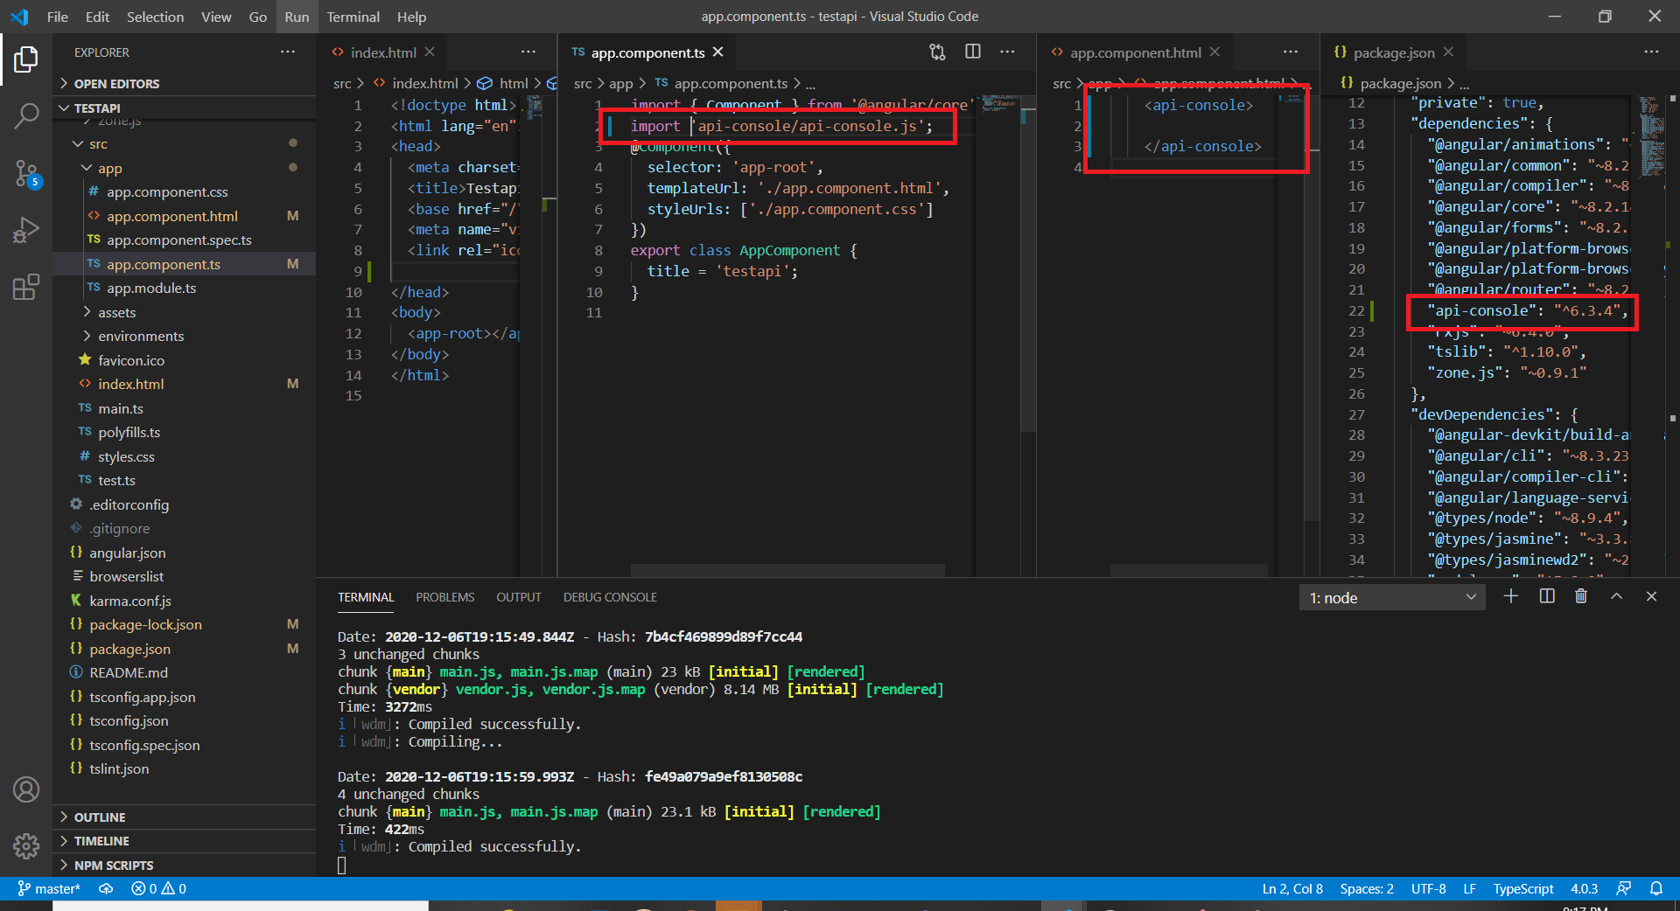Image resolution: width=1680 pixels, height=911 pixels.
Task: Open the Extensions view
Action: [26, 286]
